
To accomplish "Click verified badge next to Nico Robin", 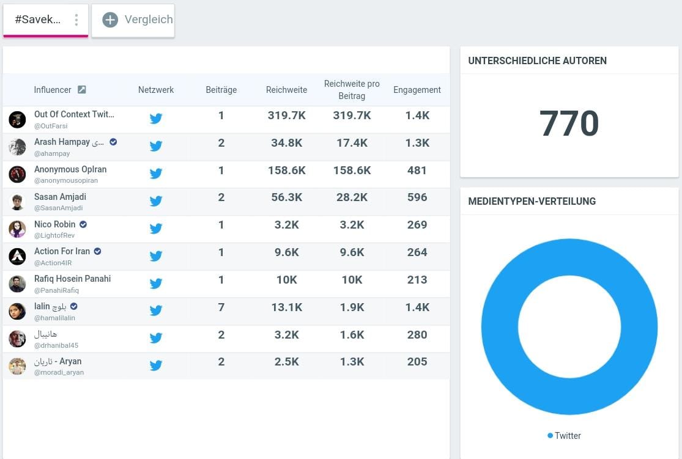I will [x=83, y=224].
